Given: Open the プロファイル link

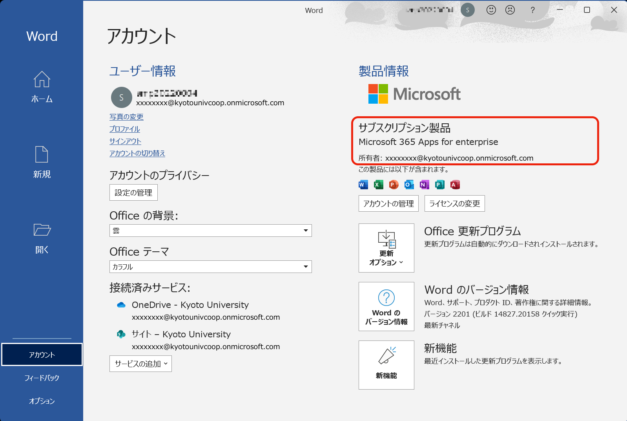Looking at the screenshot, I should pos(124,129).
